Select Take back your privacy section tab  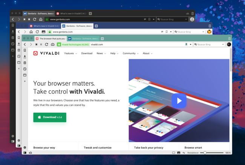coord(149,148)
